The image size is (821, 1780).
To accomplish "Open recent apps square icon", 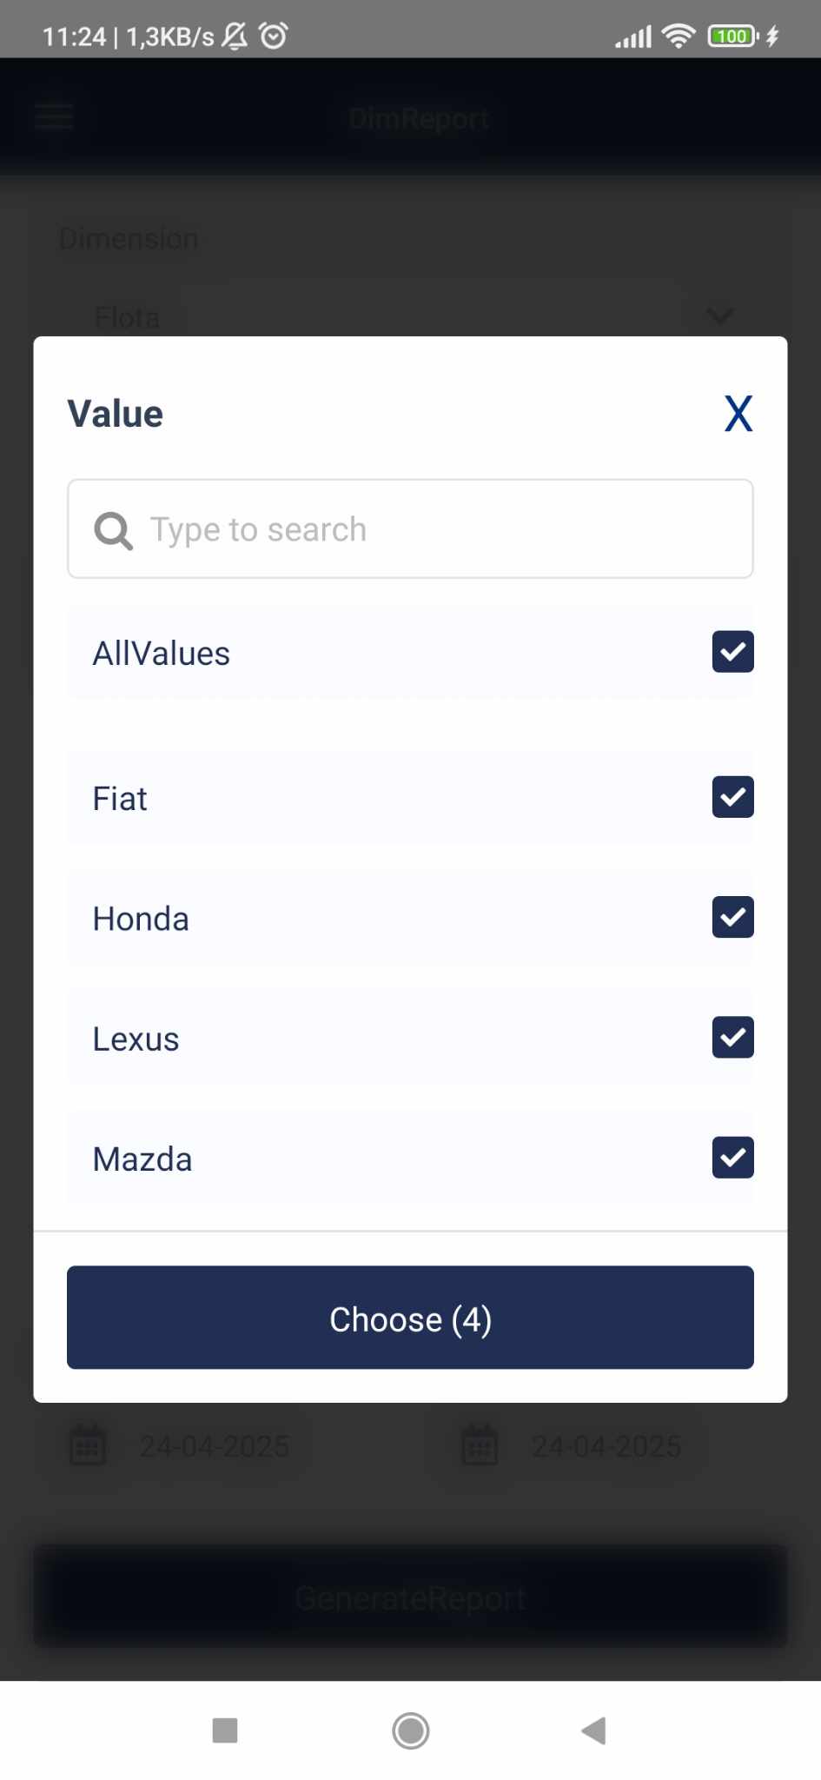I will (x=225, y=1730).
